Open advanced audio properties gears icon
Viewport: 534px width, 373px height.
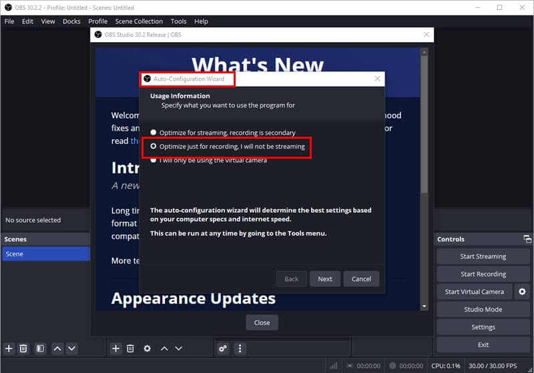click(x=223, y=348)
